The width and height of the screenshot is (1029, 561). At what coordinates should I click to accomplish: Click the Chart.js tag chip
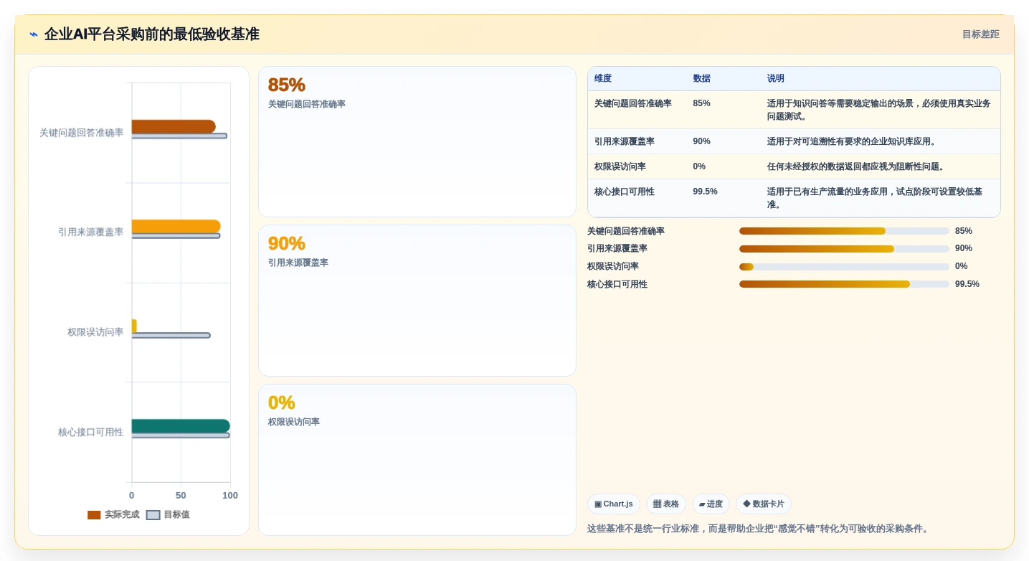pyautogui.click(x=613, y=504)
